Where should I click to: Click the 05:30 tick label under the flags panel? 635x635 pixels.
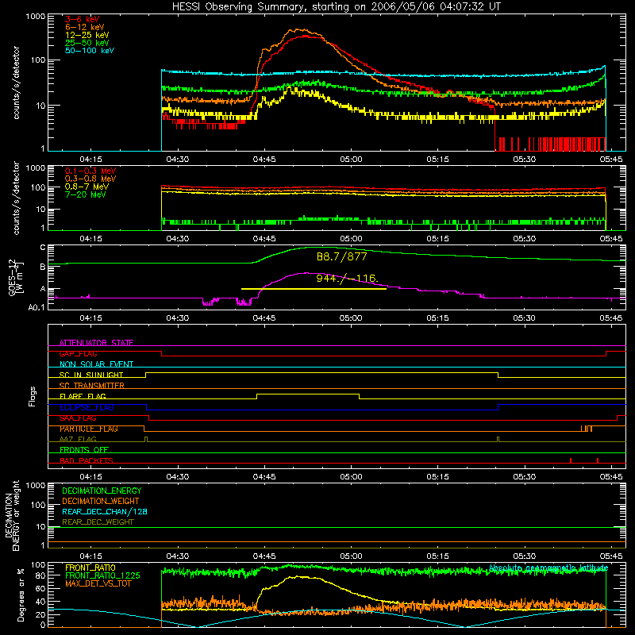[x=524, y=477]
